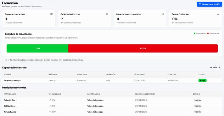Click the DURACIÓN column header
224x116 pixels.
pos(111,74)
